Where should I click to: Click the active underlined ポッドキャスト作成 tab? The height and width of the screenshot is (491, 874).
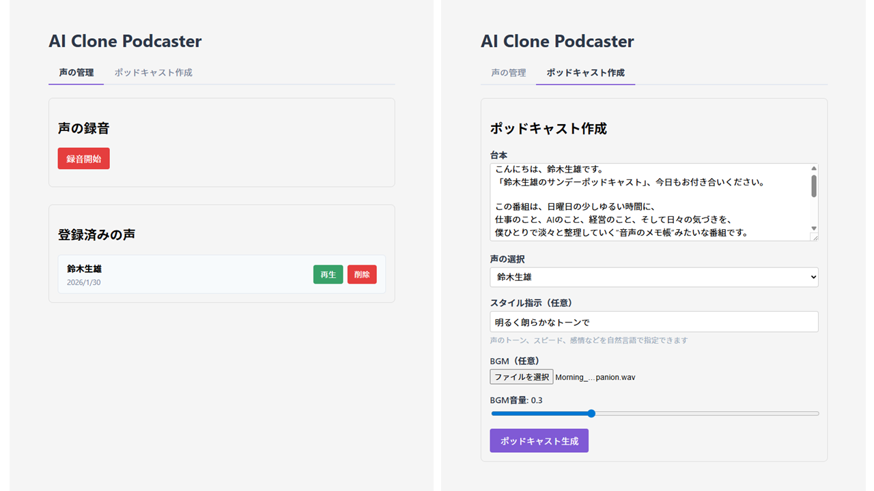[585, 72]
